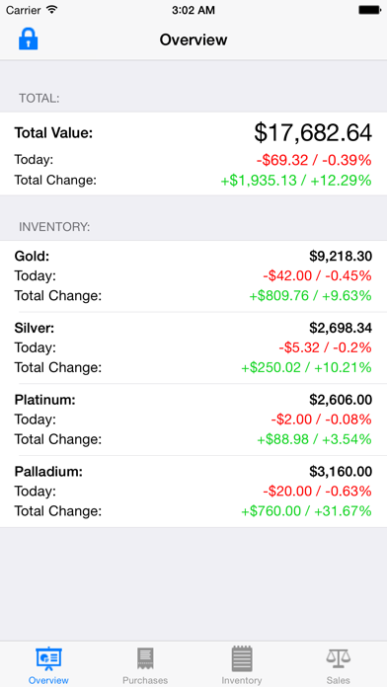This screenshot has width=387, height=687.
Task: Switch to the Sales tab label
Action: click(339, 680)
